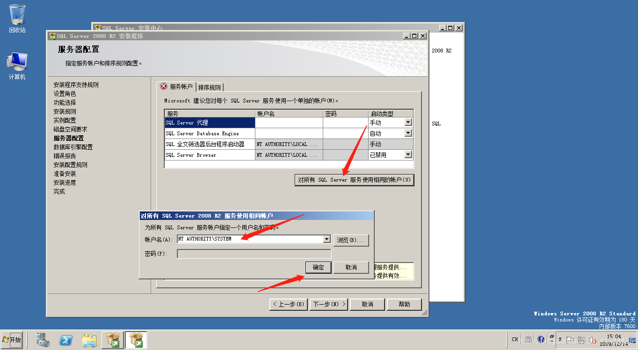Click the 帐户名 column header

[289, 114]
